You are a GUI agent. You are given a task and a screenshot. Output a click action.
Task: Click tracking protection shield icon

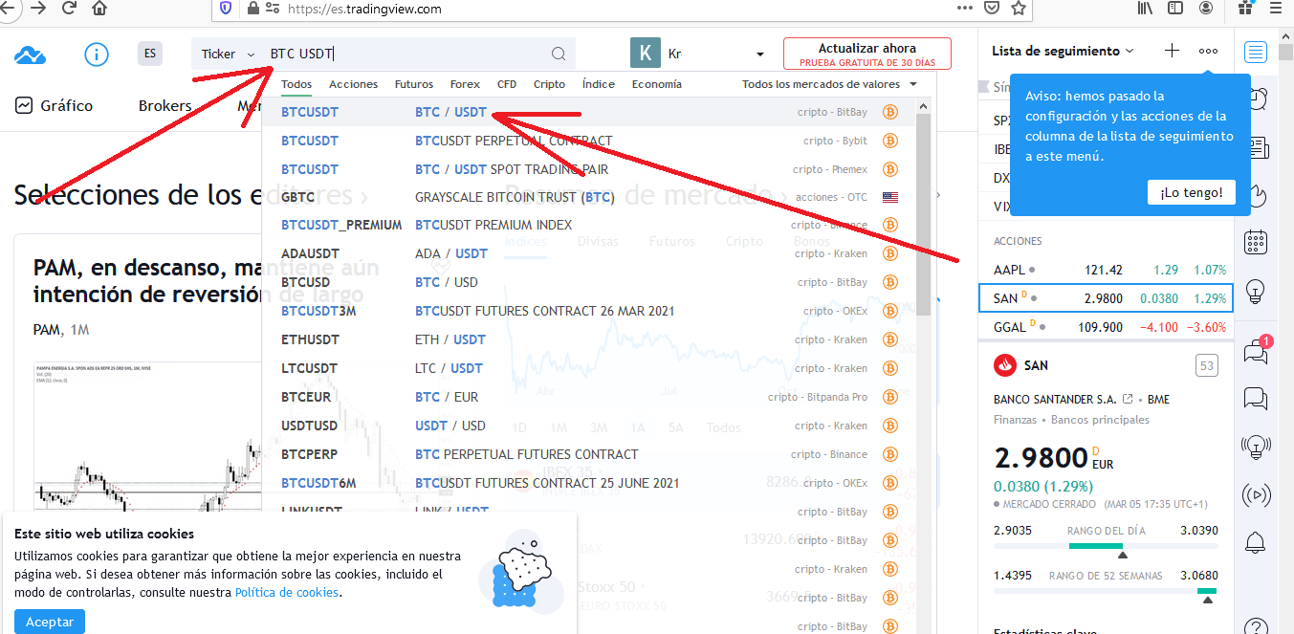226,9
